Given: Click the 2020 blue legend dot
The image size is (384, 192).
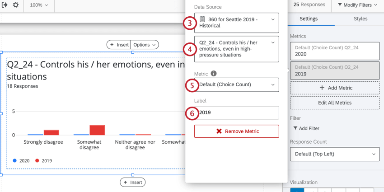Looking at the screenshot, I should (15, 161).
